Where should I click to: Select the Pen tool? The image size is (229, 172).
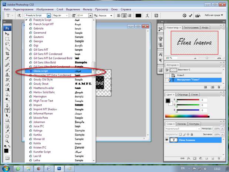pyautogui.click(x=7, y=105)
